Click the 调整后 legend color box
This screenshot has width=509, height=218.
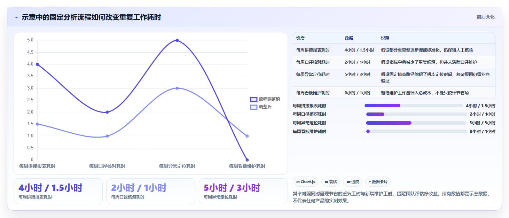[254, 107]
